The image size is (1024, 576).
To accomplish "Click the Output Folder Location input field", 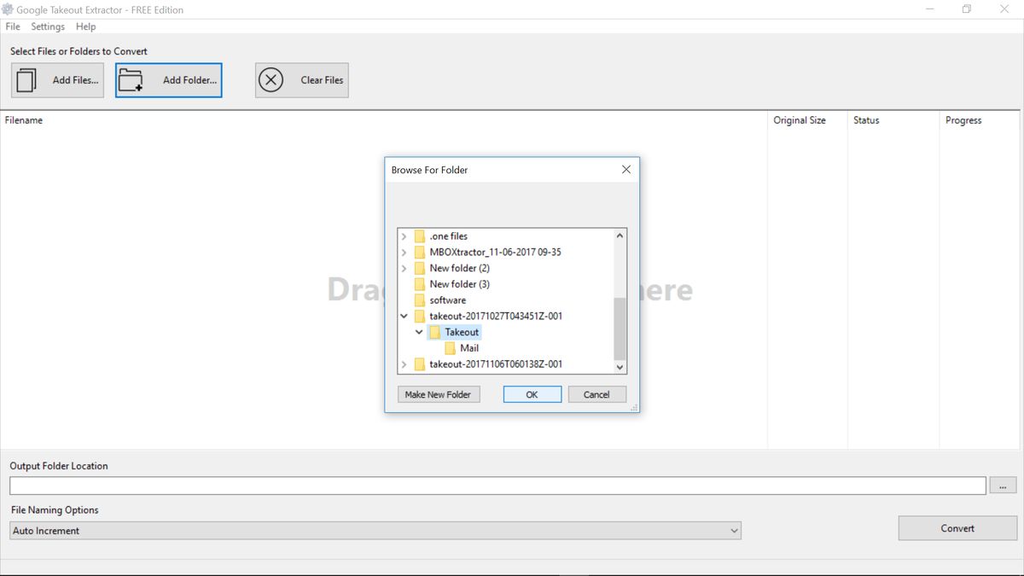I will [x=495, y=485].
